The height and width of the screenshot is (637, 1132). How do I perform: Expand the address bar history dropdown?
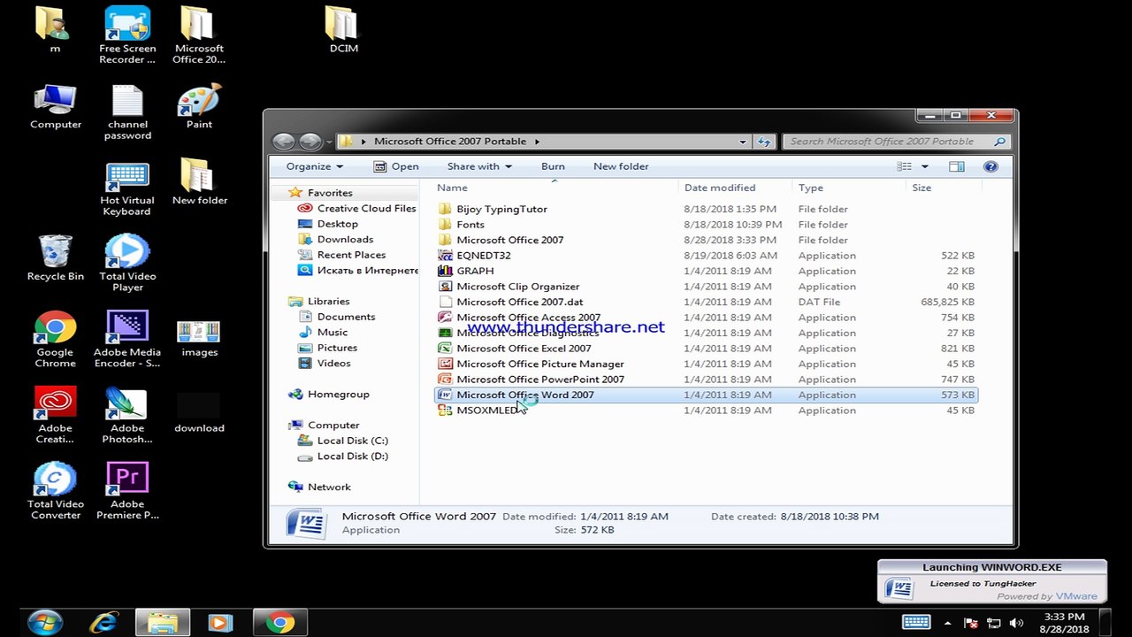(x=743, y=142)
